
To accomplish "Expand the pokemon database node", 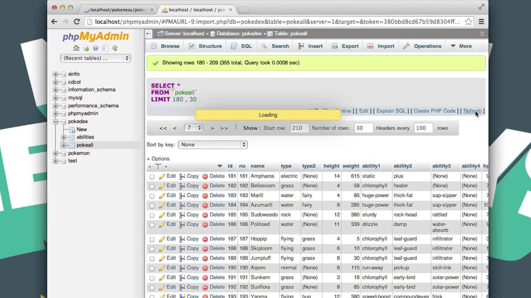I will click(x=56, y=154).
